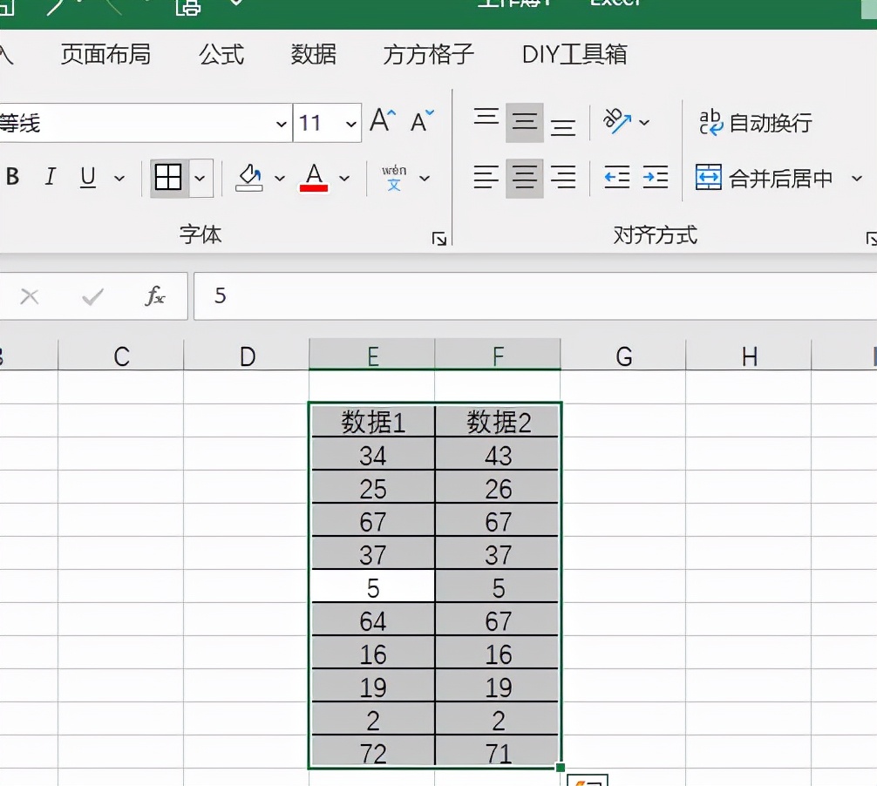Click 合并后居中 merge and center
This screenshot has width=877, height=786.
764,179
